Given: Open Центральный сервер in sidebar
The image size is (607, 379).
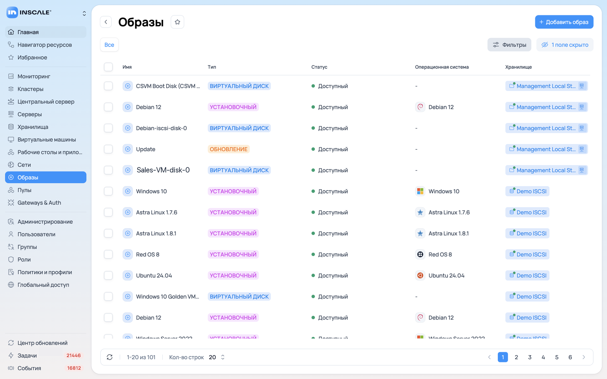Looking at the screenshot, I should (x=46, y=102).
